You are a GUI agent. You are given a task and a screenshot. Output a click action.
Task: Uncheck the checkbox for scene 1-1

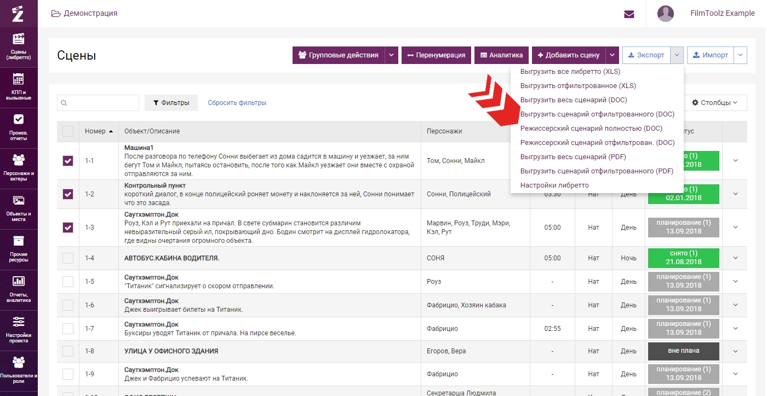click(x=68, y=161)
